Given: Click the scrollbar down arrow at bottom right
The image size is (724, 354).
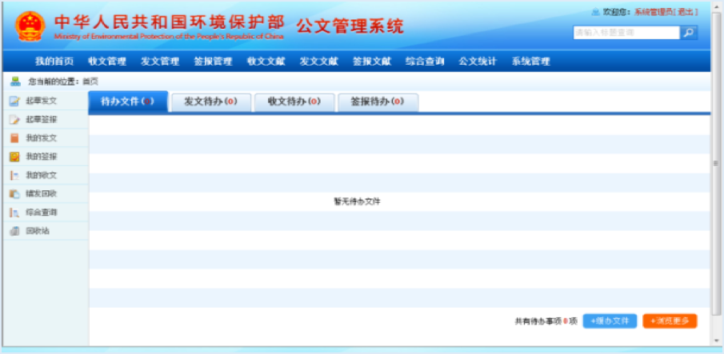Looking at the screenshot, I should click(716, 340).
